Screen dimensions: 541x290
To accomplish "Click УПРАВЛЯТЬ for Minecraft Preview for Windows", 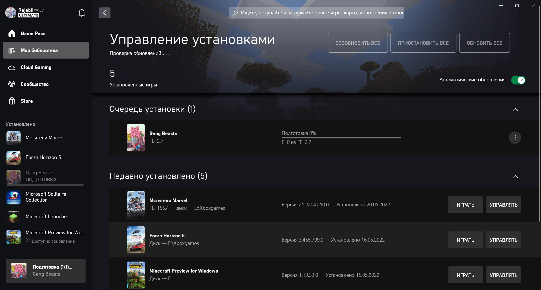I will pos(504,275).
